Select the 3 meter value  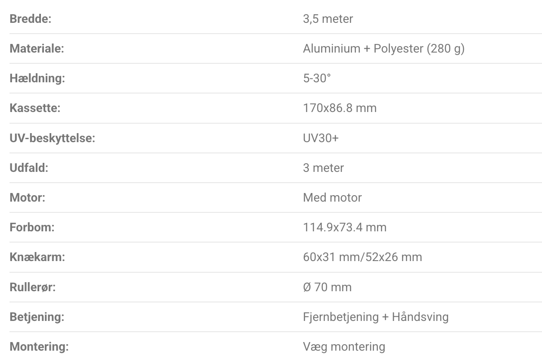pos(323,168)
